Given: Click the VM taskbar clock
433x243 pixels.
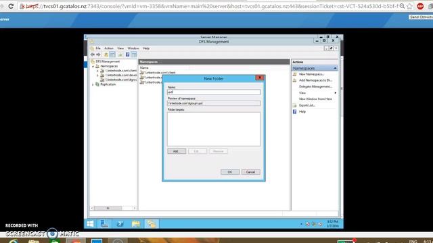Looking at the screenshot, I should click(x=333, y=223).
